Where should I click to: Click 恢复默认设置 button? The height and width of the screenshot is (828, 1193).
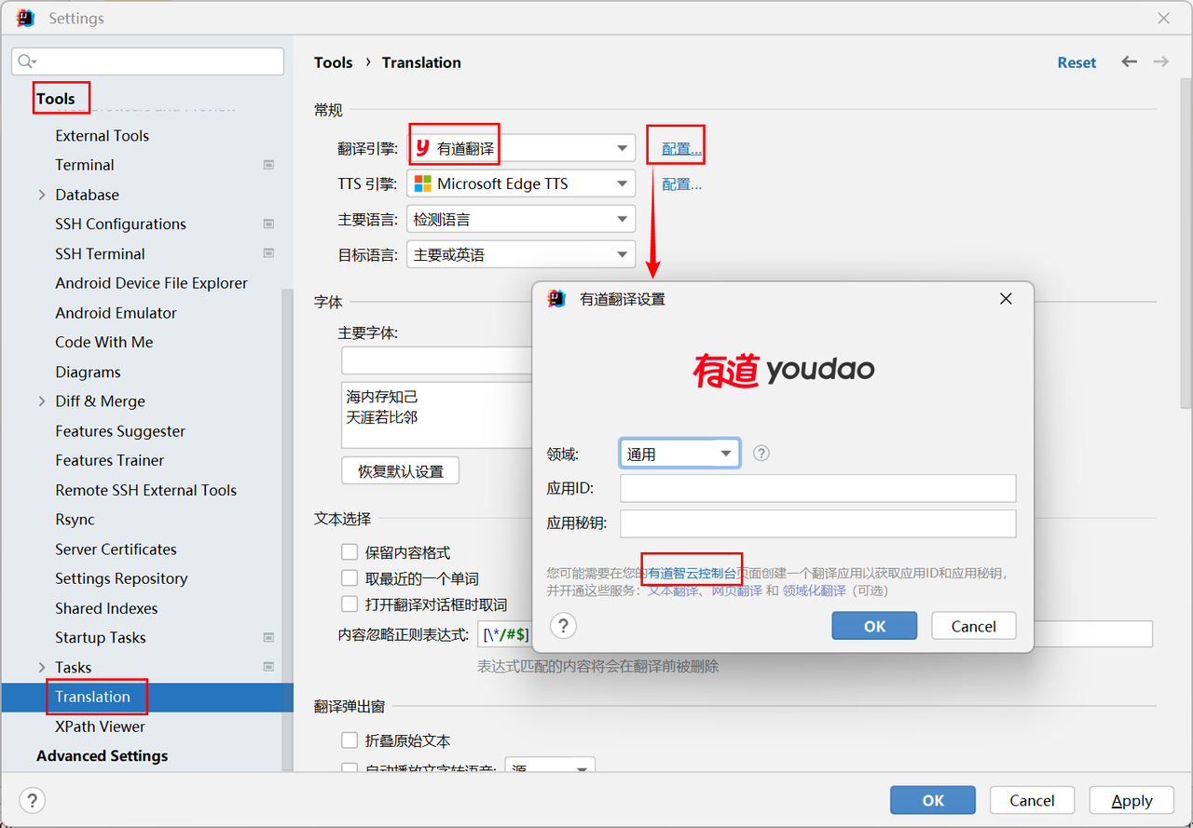point(401,470)
